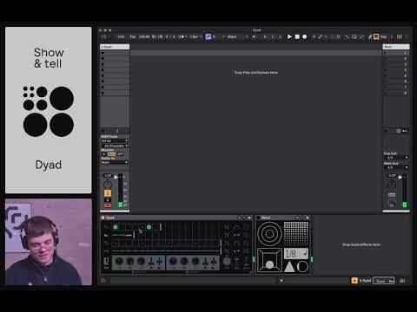Open the Audio To Main dropdown
This screenshot has width=417, height=312.
(115, 162)
